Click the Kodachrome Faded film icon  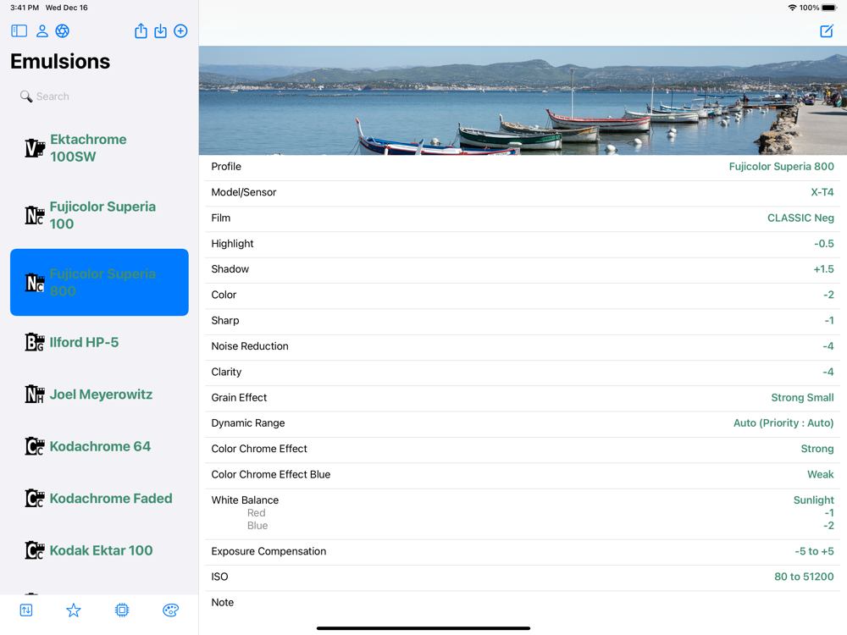(35, 498)
